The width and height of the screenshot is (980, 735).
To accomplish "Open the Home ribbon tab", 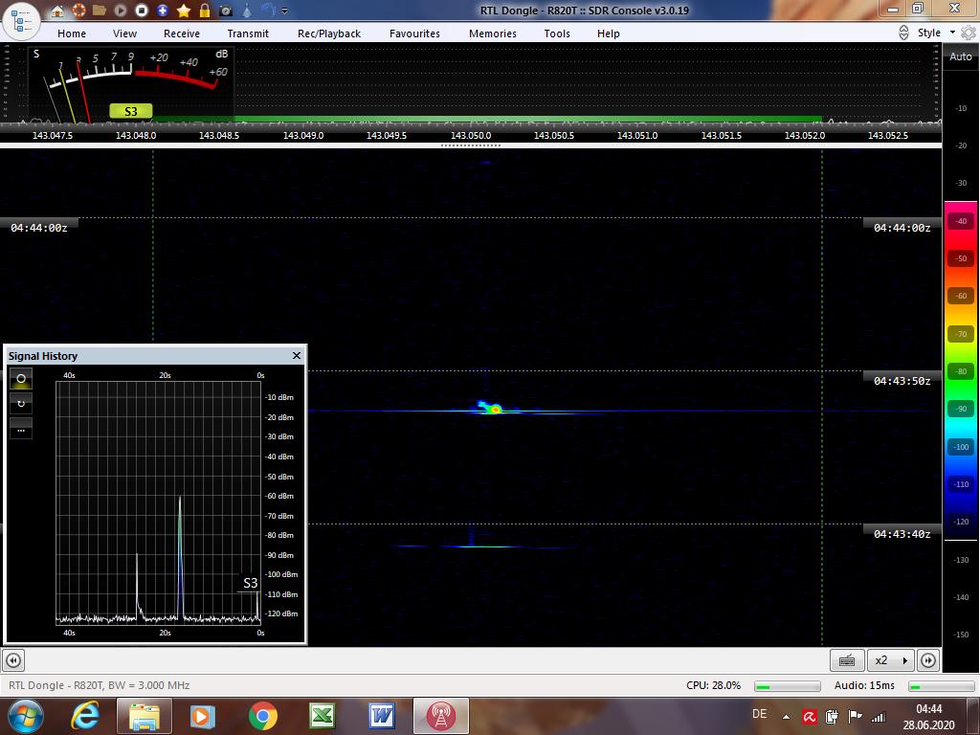I will point(72,33).
